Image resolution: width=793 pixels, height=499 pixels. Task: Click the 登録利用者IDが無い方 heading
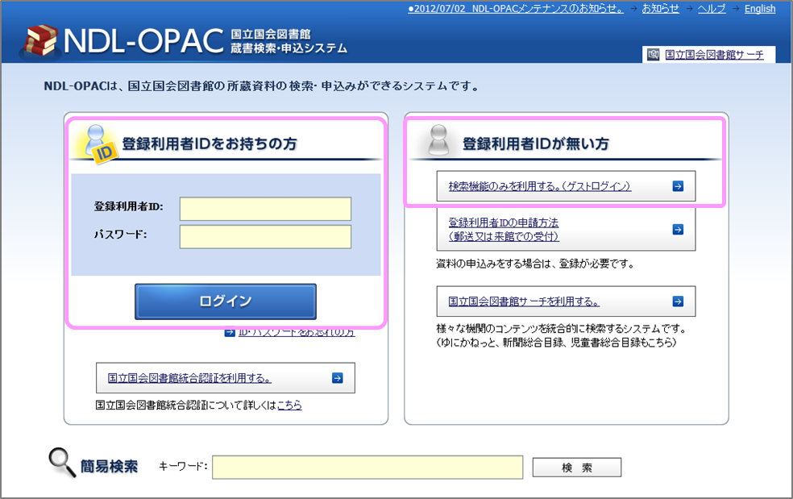tap(536, 143)
